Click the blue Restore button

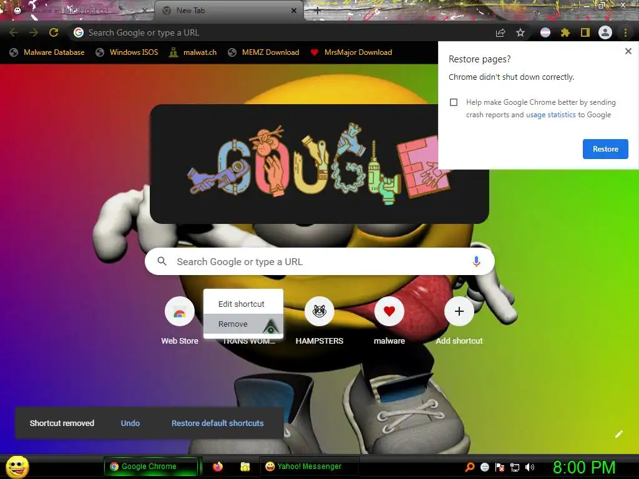[605, 149]
